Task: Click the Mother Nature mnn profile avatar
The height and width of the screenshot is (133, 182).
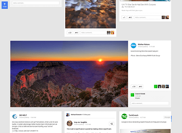Action: tap(133, 45)
